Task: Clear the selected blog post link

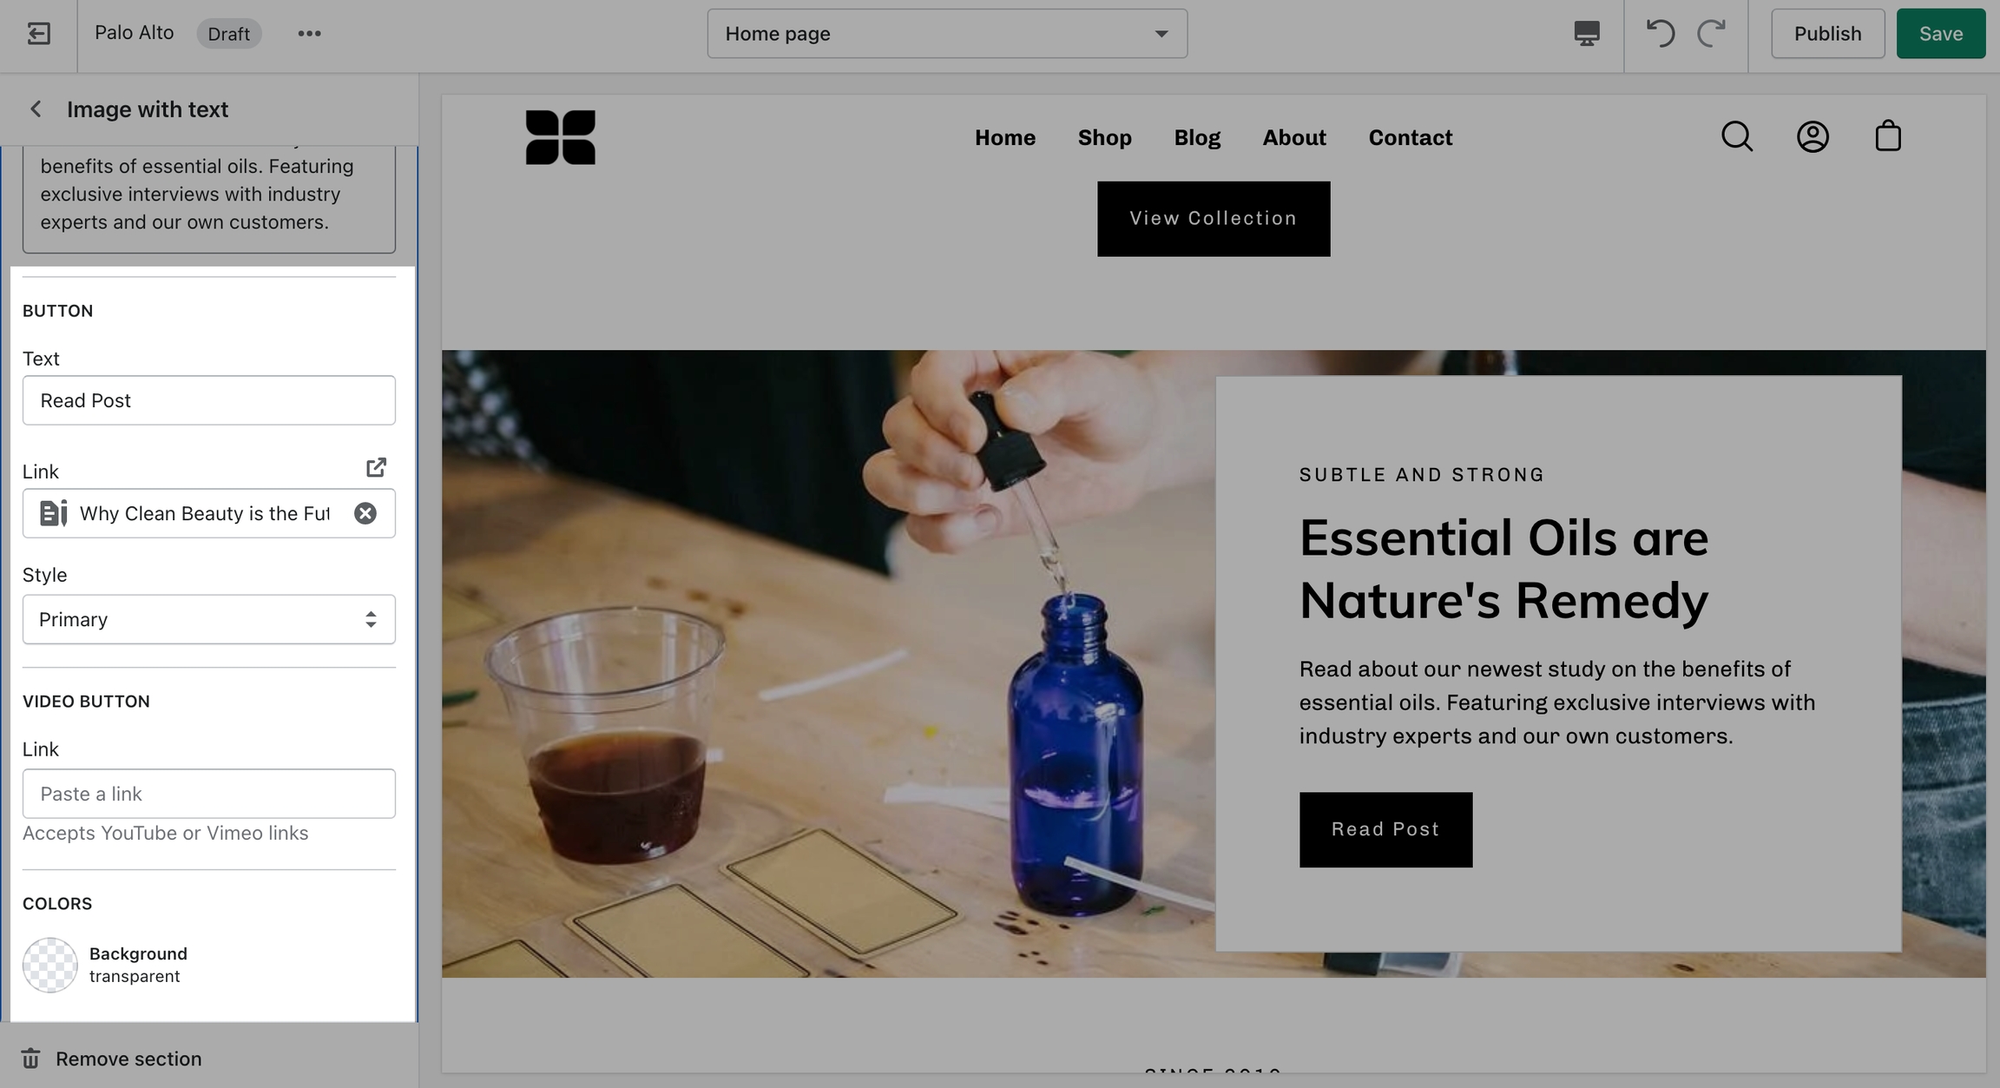Action: (365, 513)
